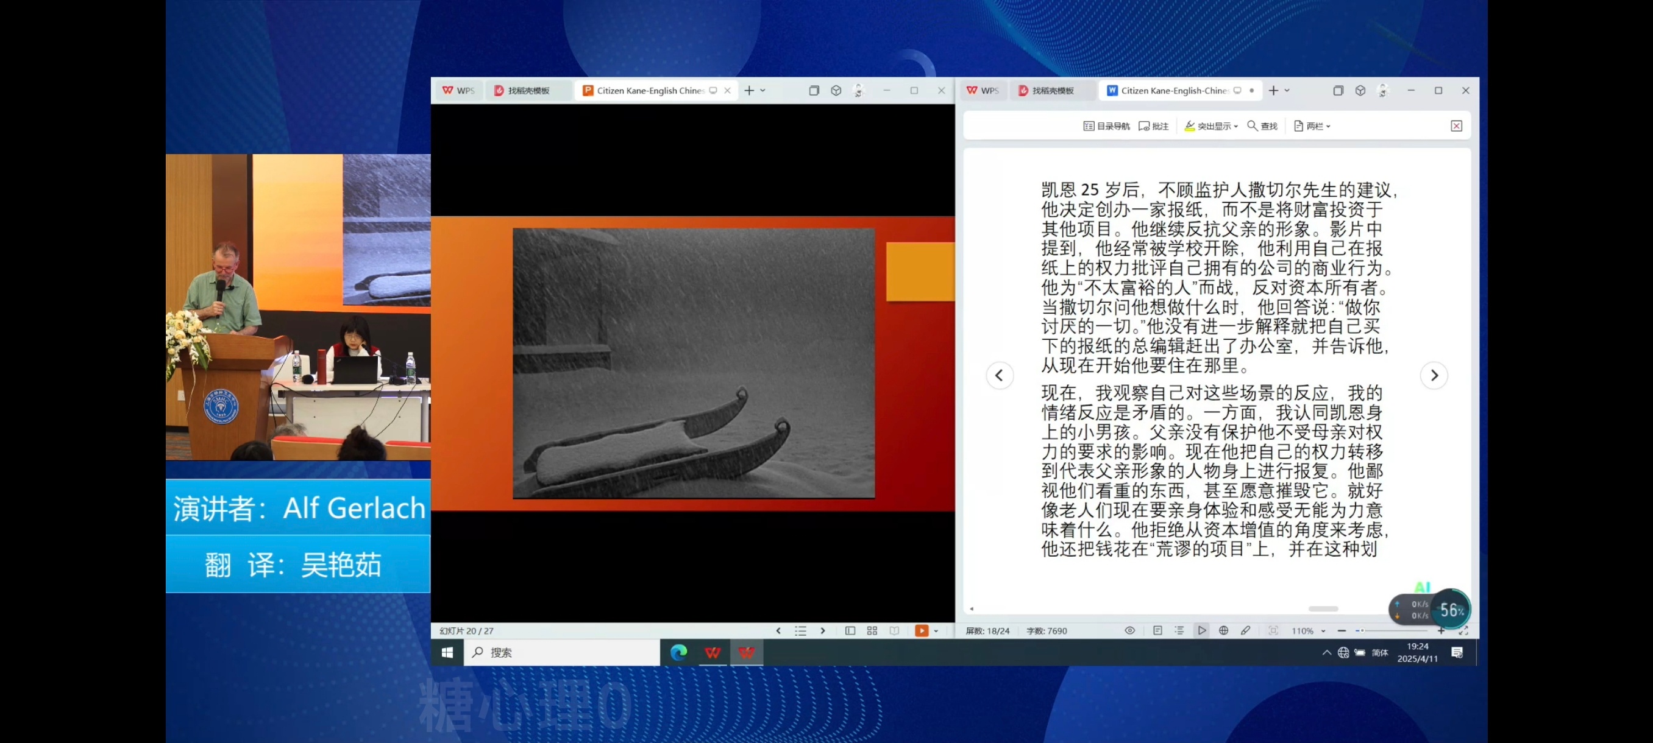Switch presentation to normal view
1653x743 pixels.
[850, 631]
